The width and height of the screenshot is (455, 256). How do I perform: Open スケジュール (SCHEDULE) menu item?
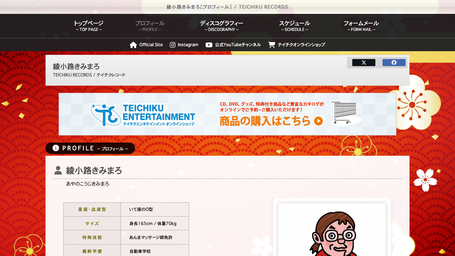coord(294,26)
